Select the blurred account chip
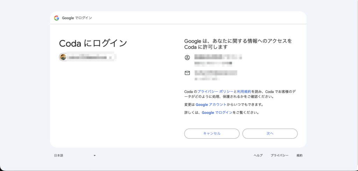The image size is (358, 171). pos(88,57)
